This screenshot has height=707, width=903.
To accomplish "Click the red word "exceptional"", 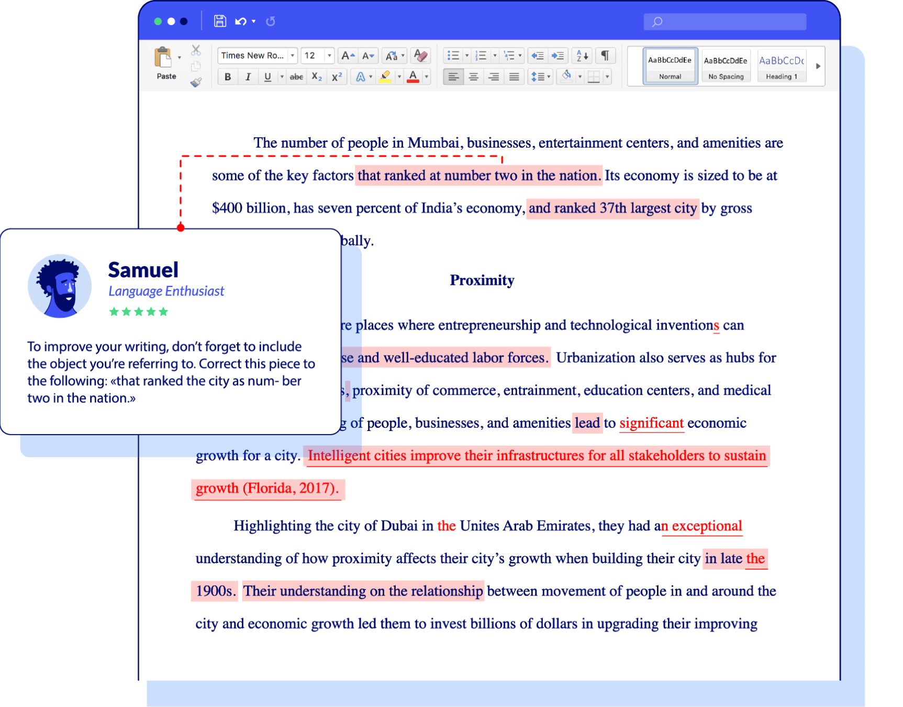I will pos(707,526).
